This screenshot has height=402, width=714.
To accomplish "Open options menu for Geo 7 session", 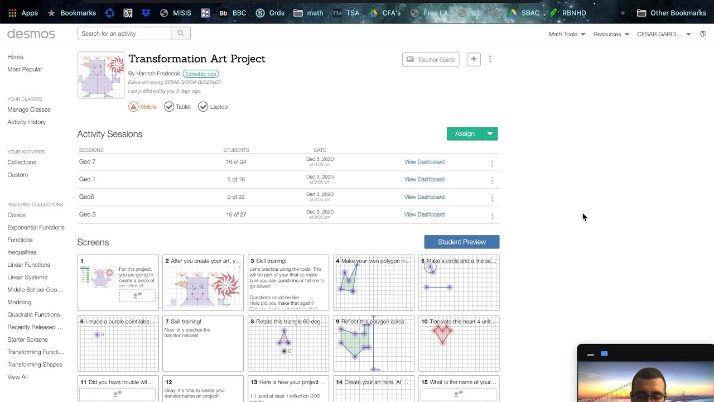I will click(492, 162).
